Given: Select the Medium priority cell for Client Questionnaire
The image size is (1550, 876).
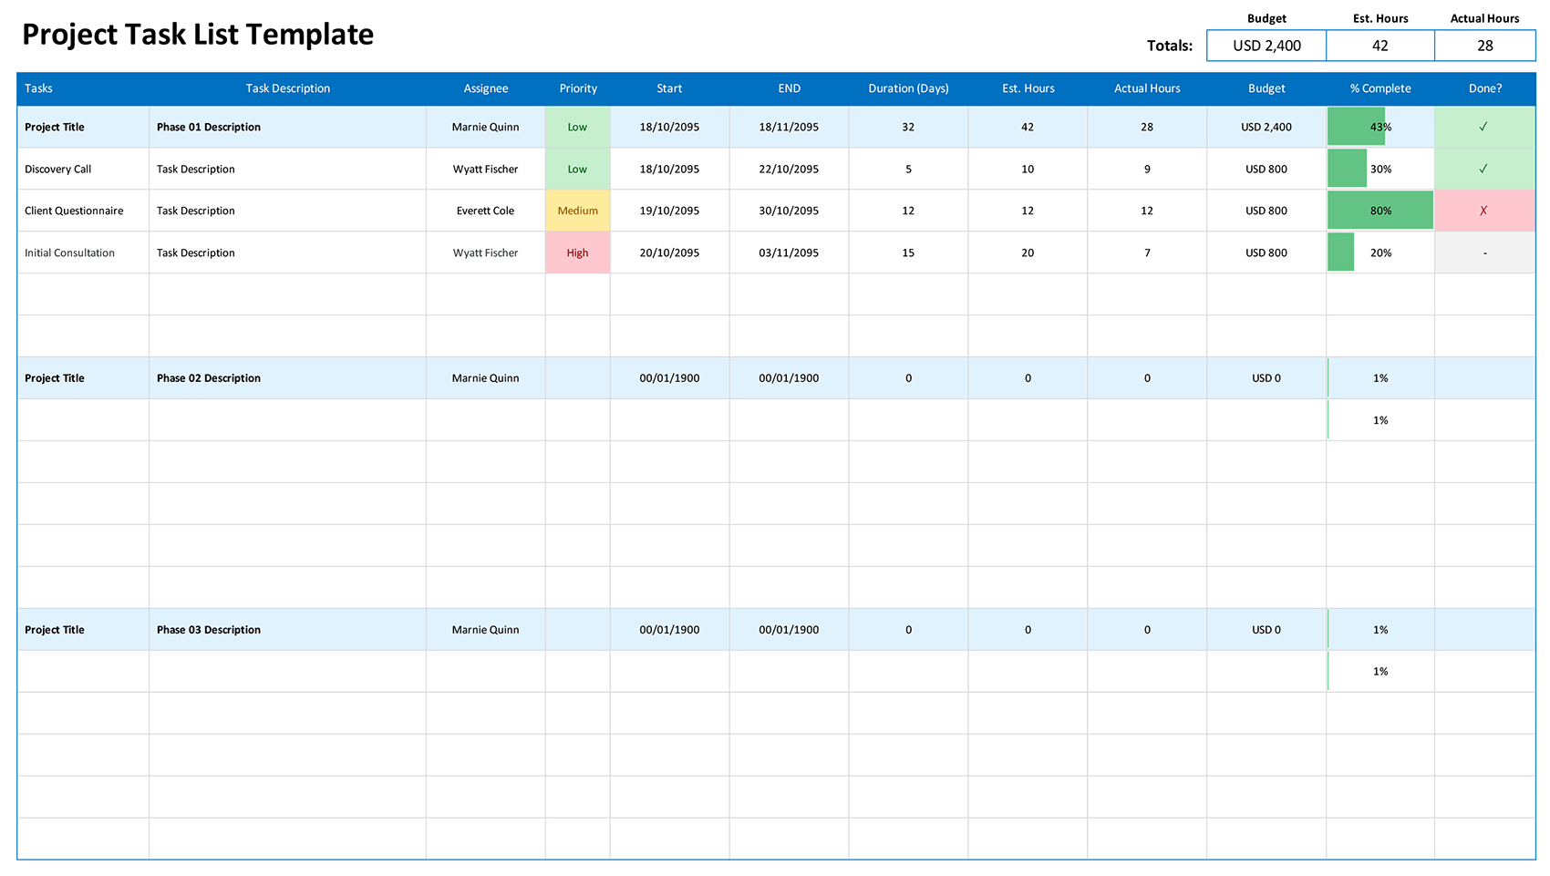Looking at the screenshot, I should (577, 211).
